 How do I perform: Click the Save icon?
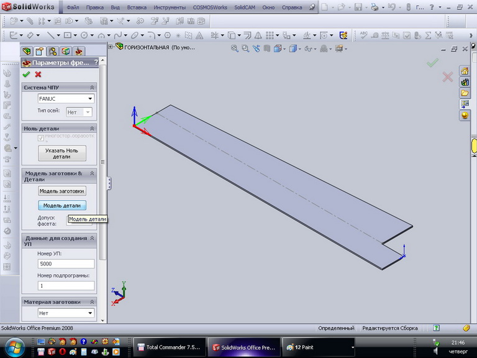click(x=358, y=7)
